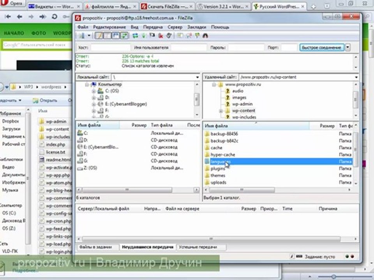Click the Быстрое соединение button
Image resolution: width=374 pixels, height=280 pixels.
click(x=321, y=47)
